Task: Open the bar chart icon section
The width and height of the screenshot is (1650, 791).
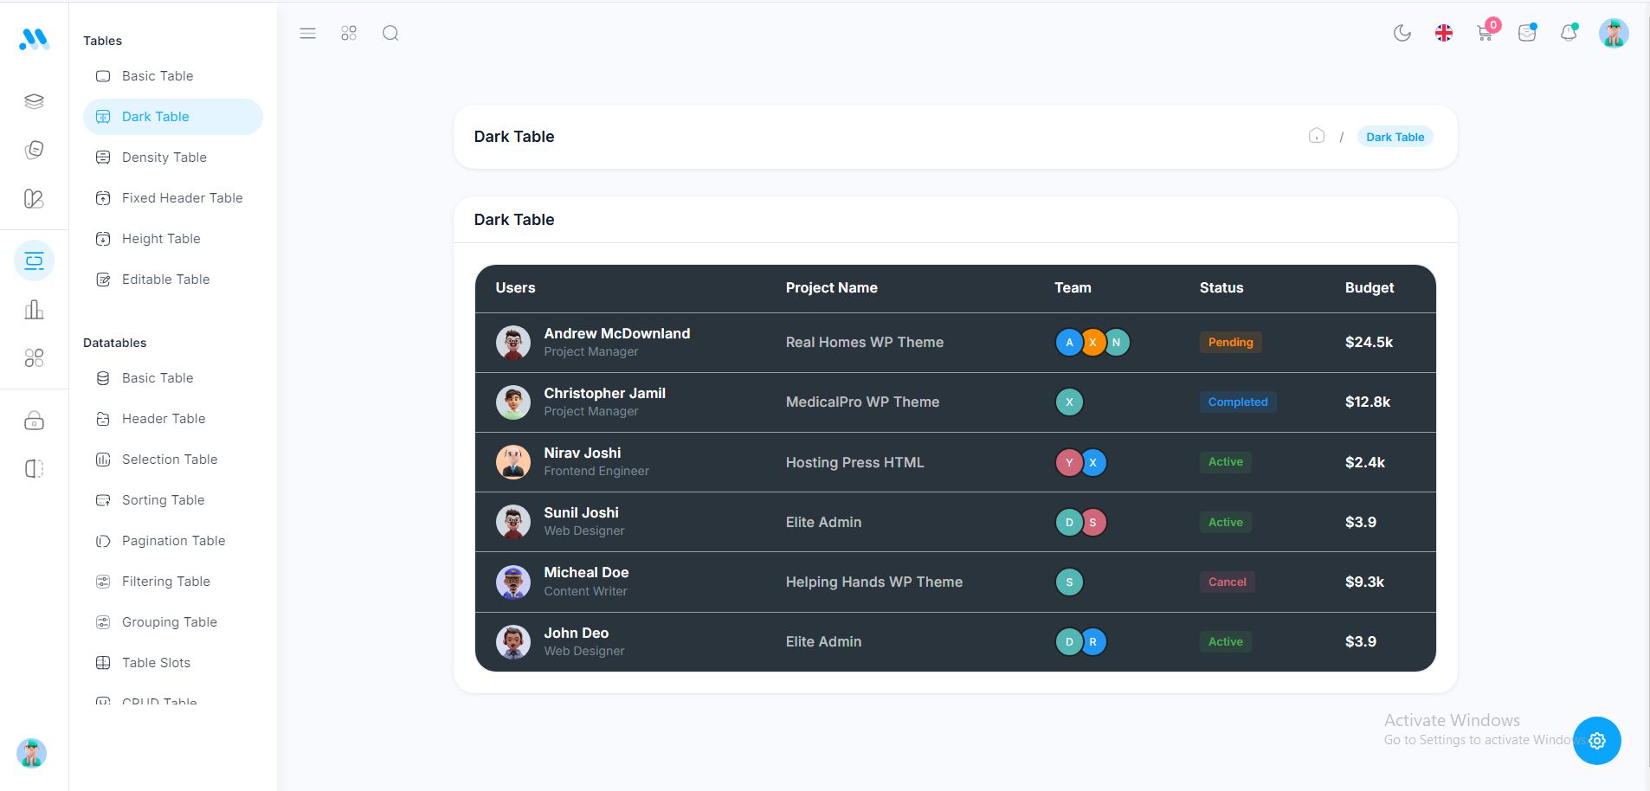Action: 34,310
